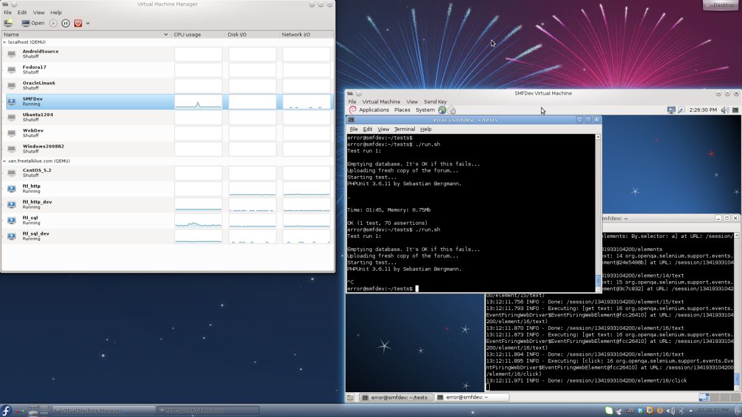The width and height of the screenshot is (742, 417).
Task: Click the show desktop icon in guest bottom panel
Action: click(x=351, y=397)
